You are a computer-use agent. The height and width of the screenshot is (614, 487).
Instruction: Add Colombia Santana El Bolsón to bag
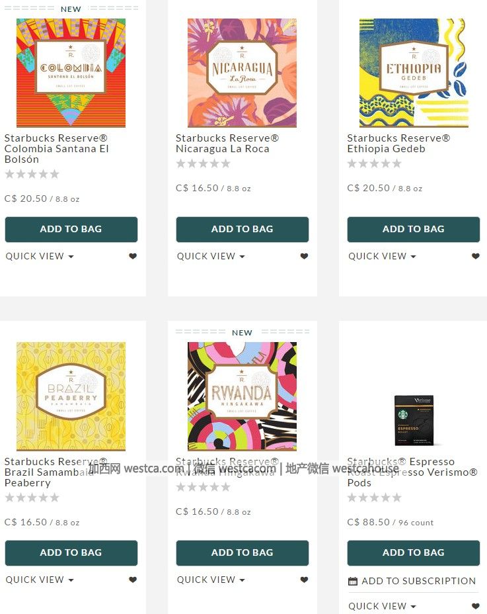click(x=71, y=229)
